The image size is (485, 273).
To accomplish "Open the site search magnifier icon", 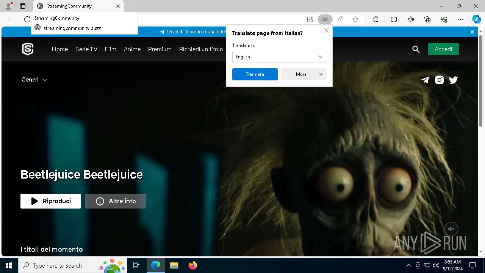I will [416, 49].
